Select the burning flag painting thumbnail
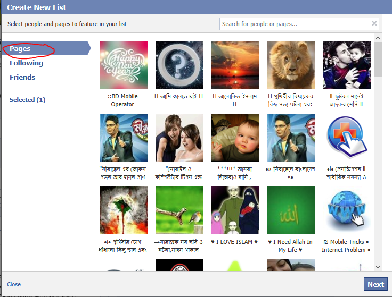This screenshot has width=392, height=297. coord(124,210)
